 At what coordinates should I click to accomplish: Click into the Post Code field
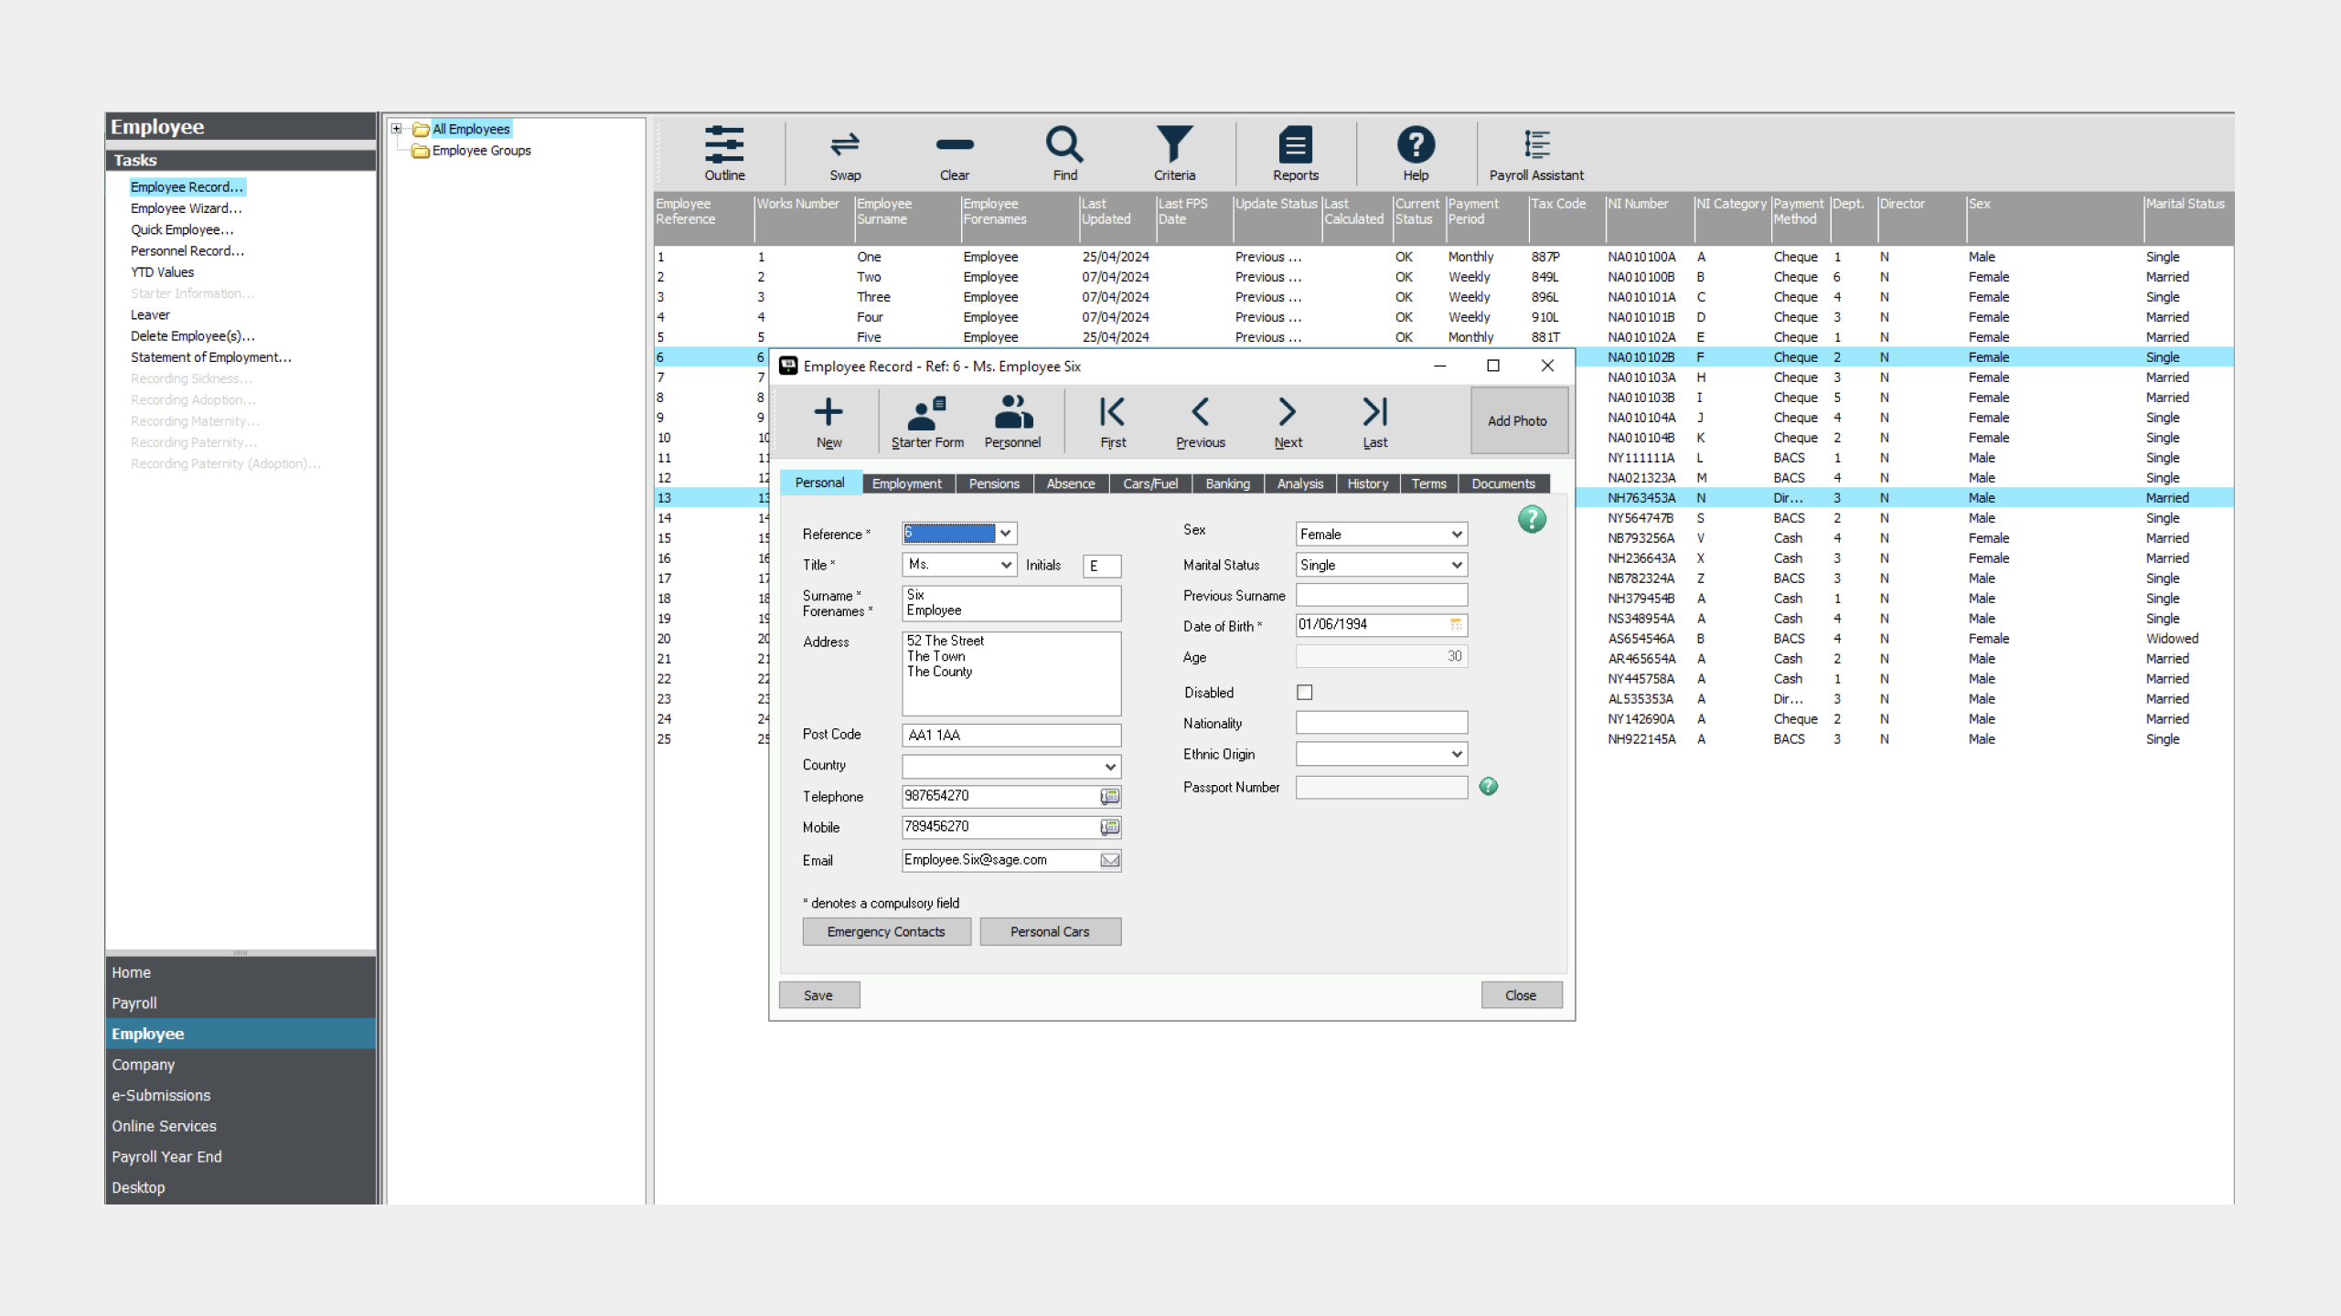(x=1010, y=736)
